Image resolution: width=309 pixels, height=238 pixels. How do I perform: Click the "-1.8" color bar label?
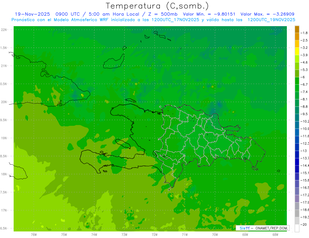pos(304,33)
